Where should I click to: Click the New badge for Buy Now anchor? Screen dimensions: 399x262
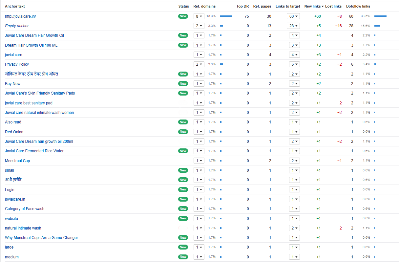183,84
